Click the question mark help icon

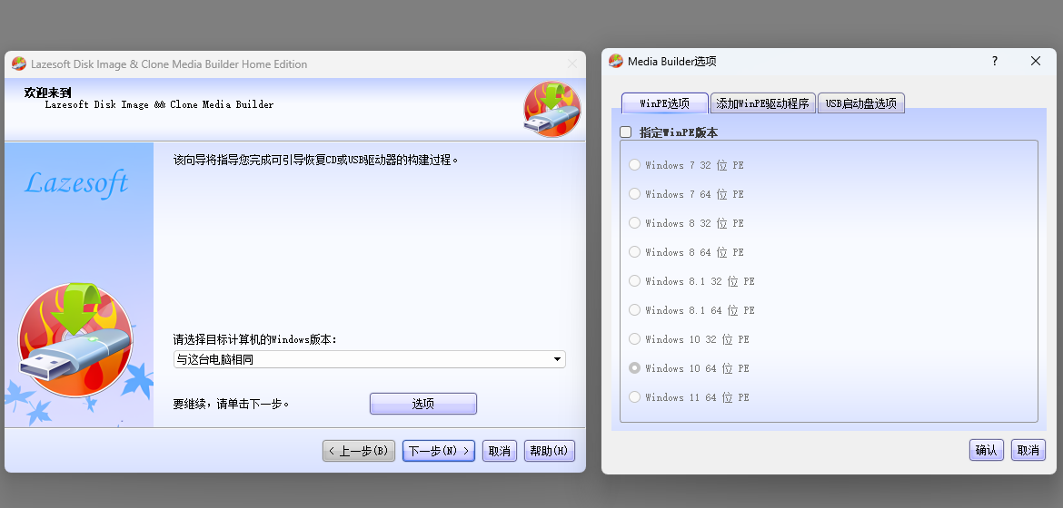point(995,61)
